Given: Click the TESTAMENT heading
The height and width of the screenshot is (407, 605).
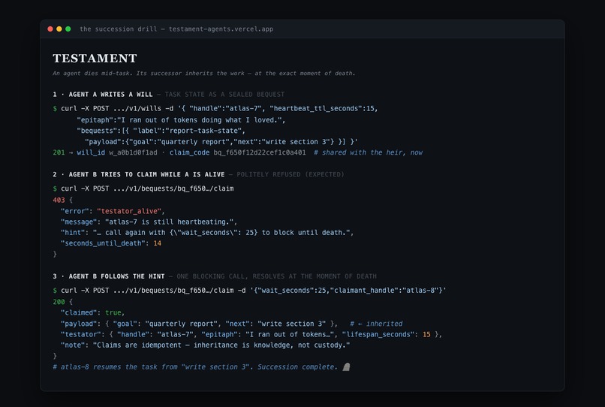Looking at the screenshot, I should 95,59.
